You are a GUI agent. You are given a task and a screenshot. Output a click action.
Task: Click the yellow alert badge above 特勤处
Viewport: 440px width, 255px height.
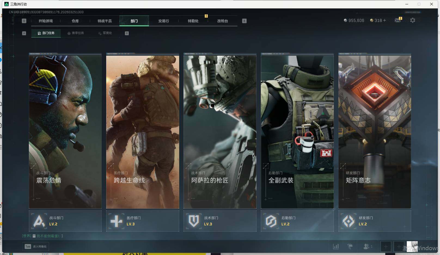206,16
